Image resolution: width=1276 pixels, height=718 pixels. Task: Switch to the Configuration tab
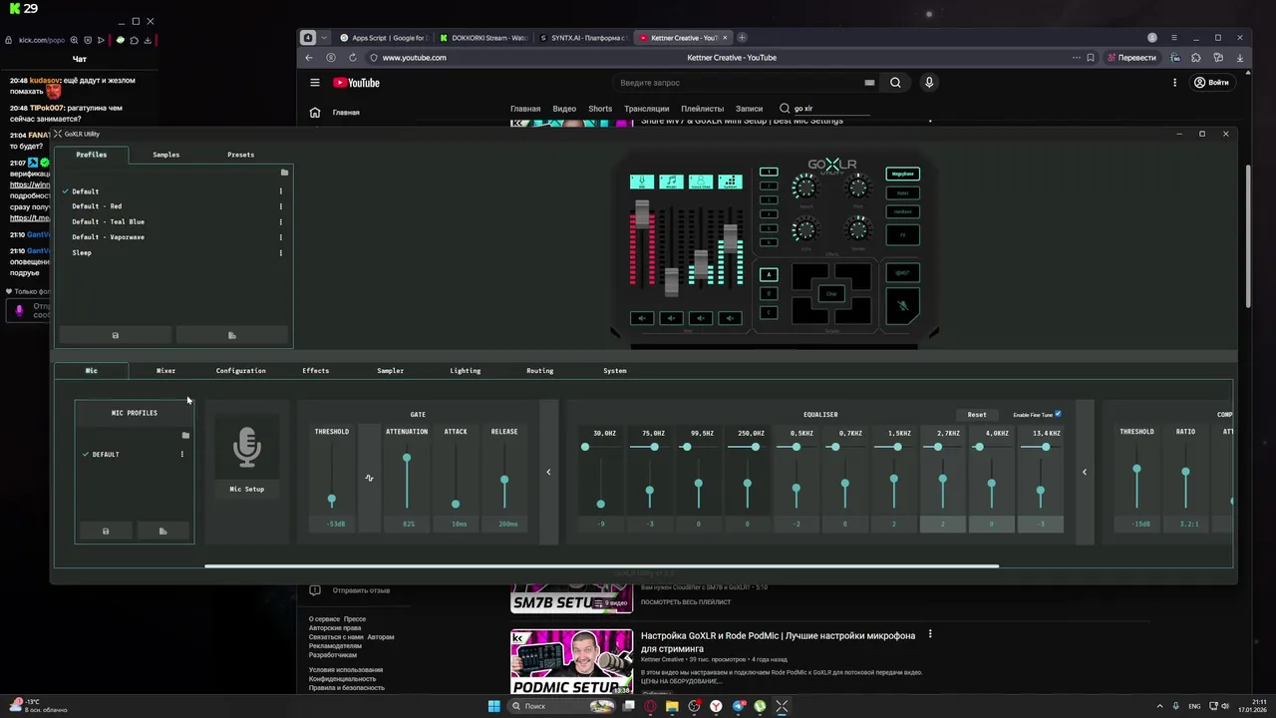pyautogui.click(x=240, y=371)
